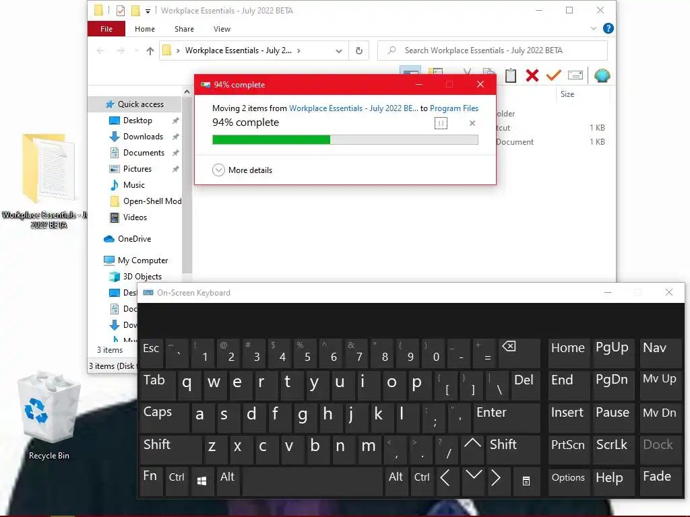Click chevron after Workplace Essentials in address path
The image size is (690, 517).
point(299,51)
